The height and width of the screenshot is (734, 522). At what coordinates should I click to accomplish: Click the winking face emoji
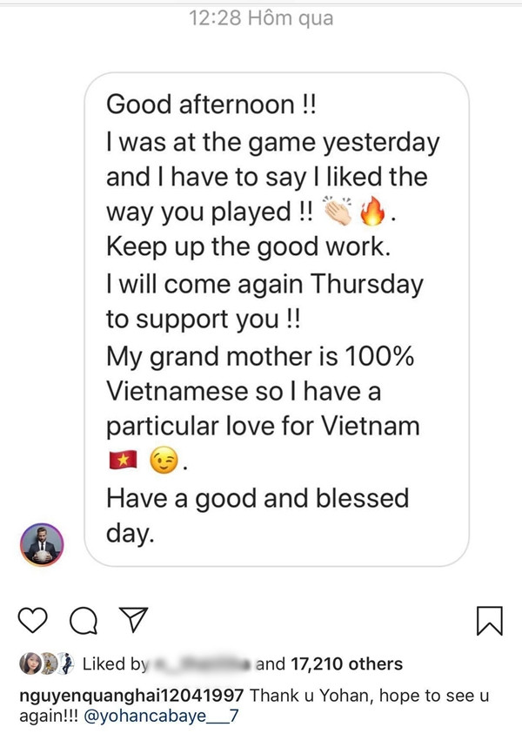pos(164,461)
